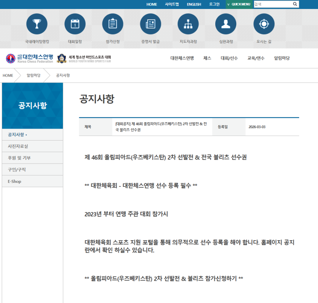Screen dimensions: 318x303
Task: Select 사진자료실 in the sidebar
Action: click(33, 146)
